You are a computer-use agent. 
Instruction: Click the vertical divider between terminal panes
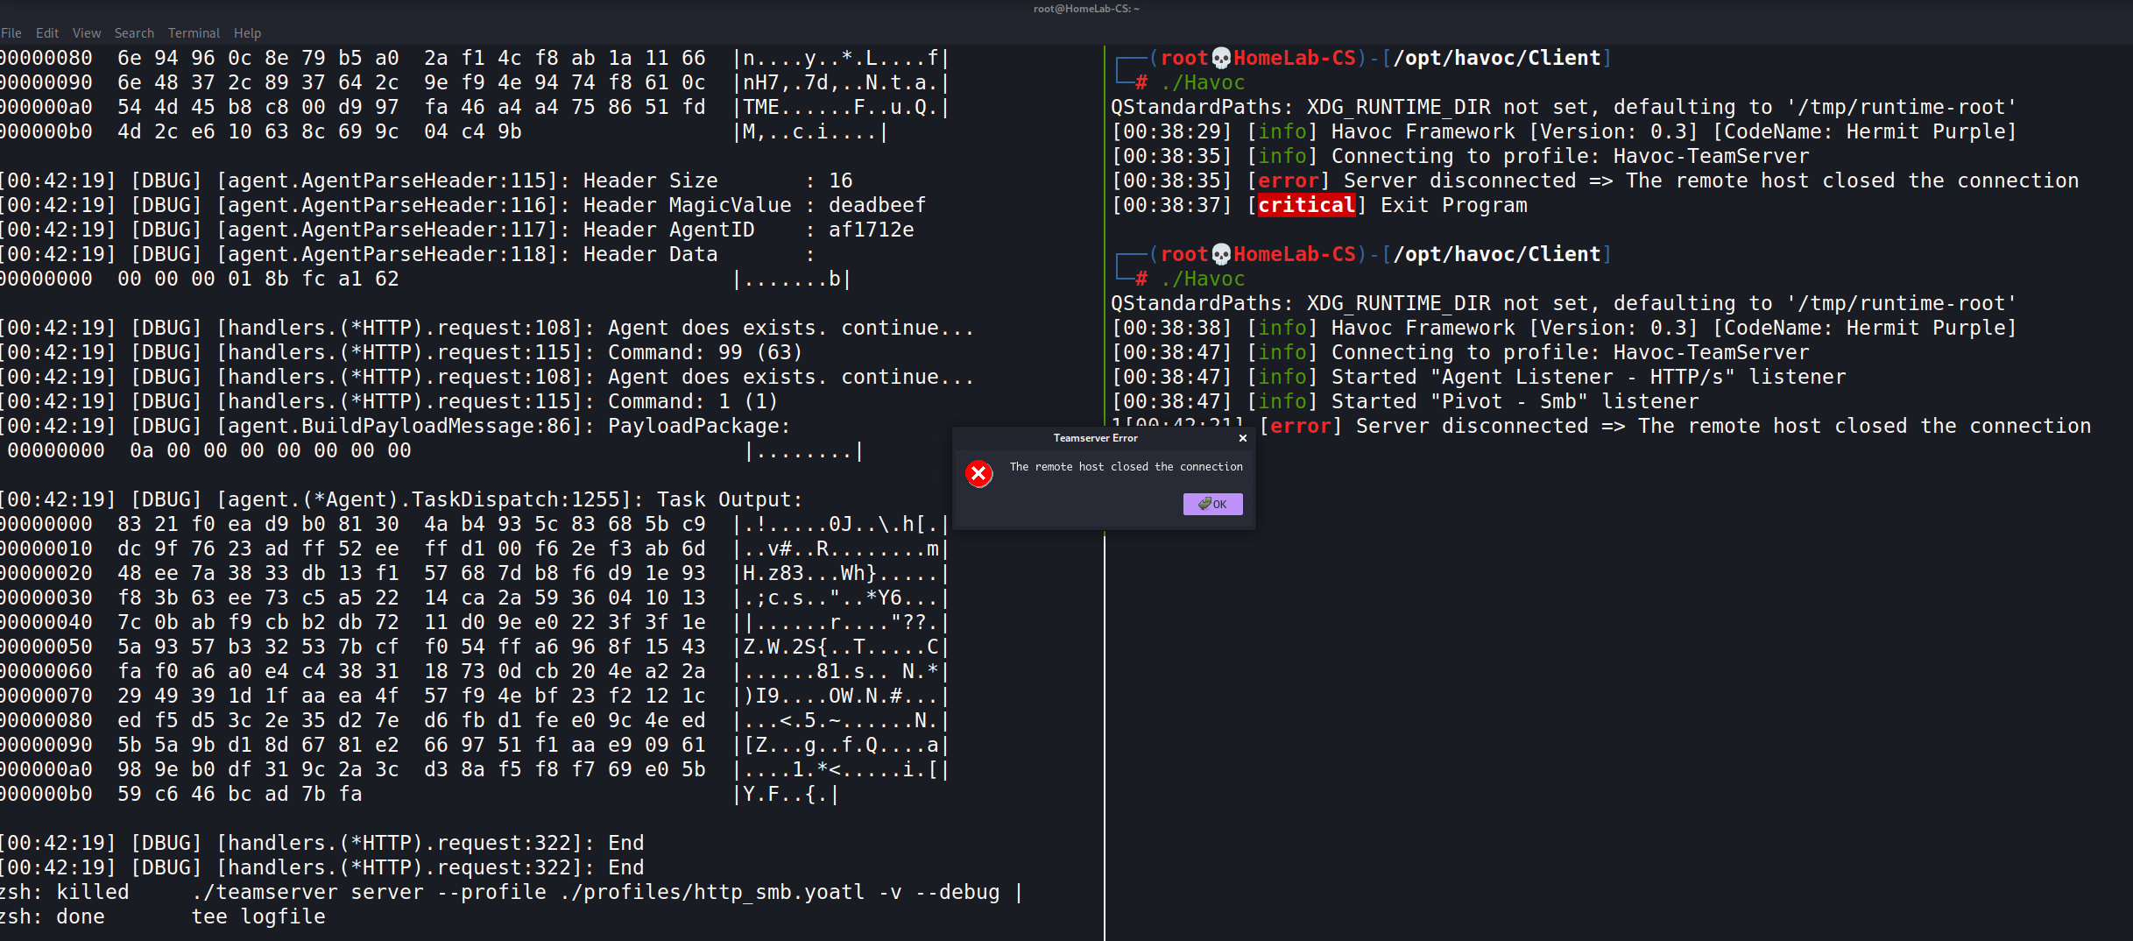pyautogui.click(x=1103, y=701)
